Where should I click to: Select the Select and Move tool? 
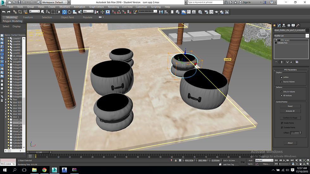click(x=65, y=12)
